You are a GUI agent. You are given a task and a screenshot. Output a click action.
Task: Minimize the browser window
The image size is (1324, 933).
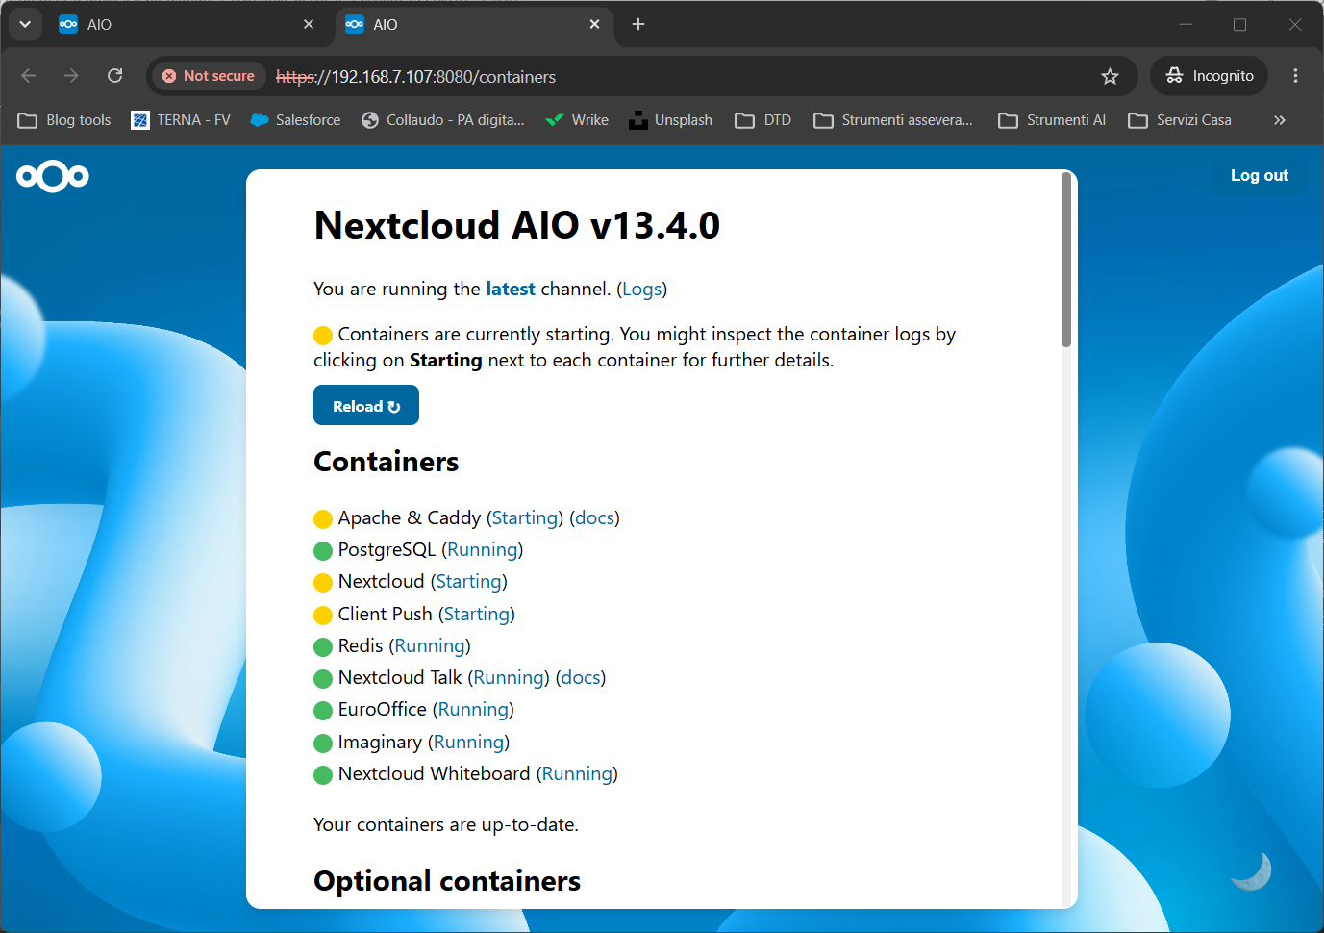(1186, 24)
